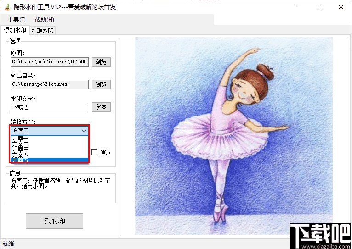
Task: Switch to the 提取水印 tab
Action: point(42,31)
